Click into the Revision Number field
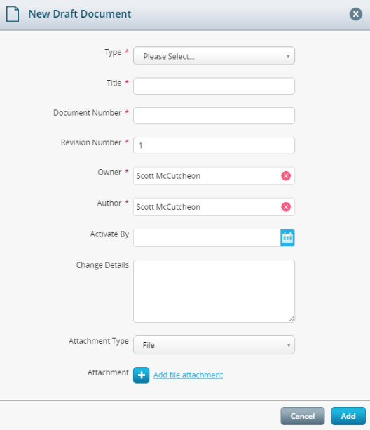 (214, 145)
